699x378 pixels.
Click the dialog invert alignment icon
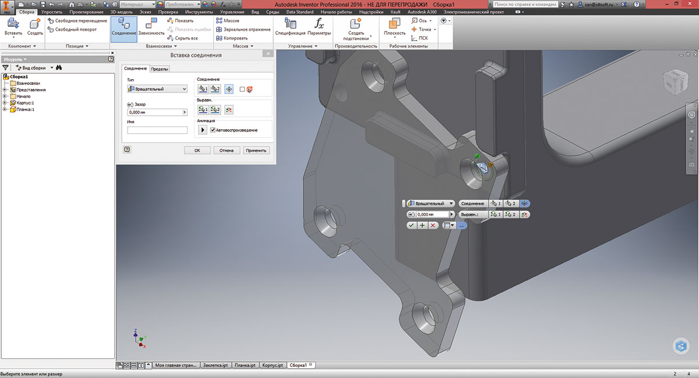(229, 109)
